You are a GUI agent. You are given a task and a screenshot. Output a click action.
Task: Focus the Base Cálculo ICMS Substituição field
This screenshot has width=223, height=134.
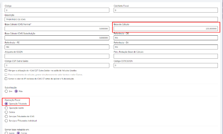click(57, 38)
